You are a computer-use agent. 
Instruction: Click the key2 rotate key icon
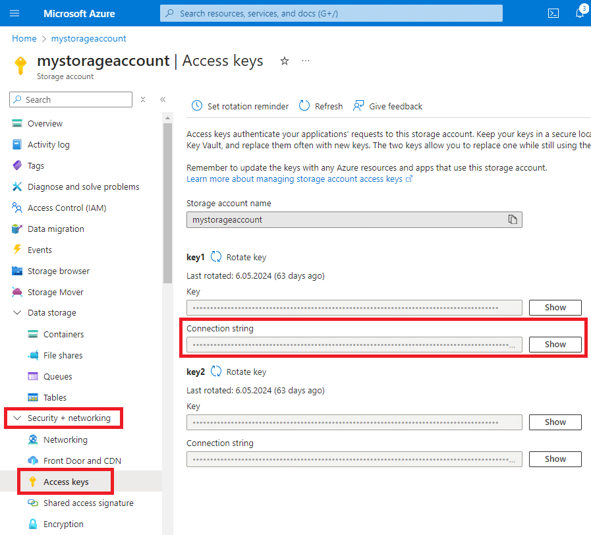[216, 372]
